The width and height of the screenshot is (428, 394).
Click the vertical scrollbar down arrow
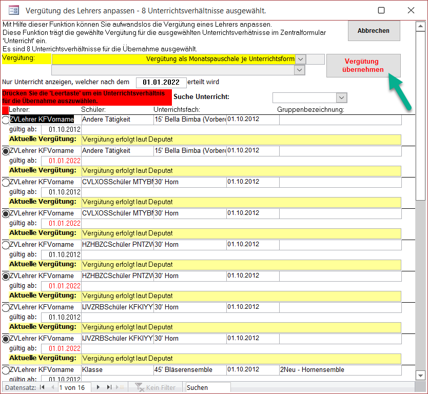pyautogui.click(x=420, y=376)
